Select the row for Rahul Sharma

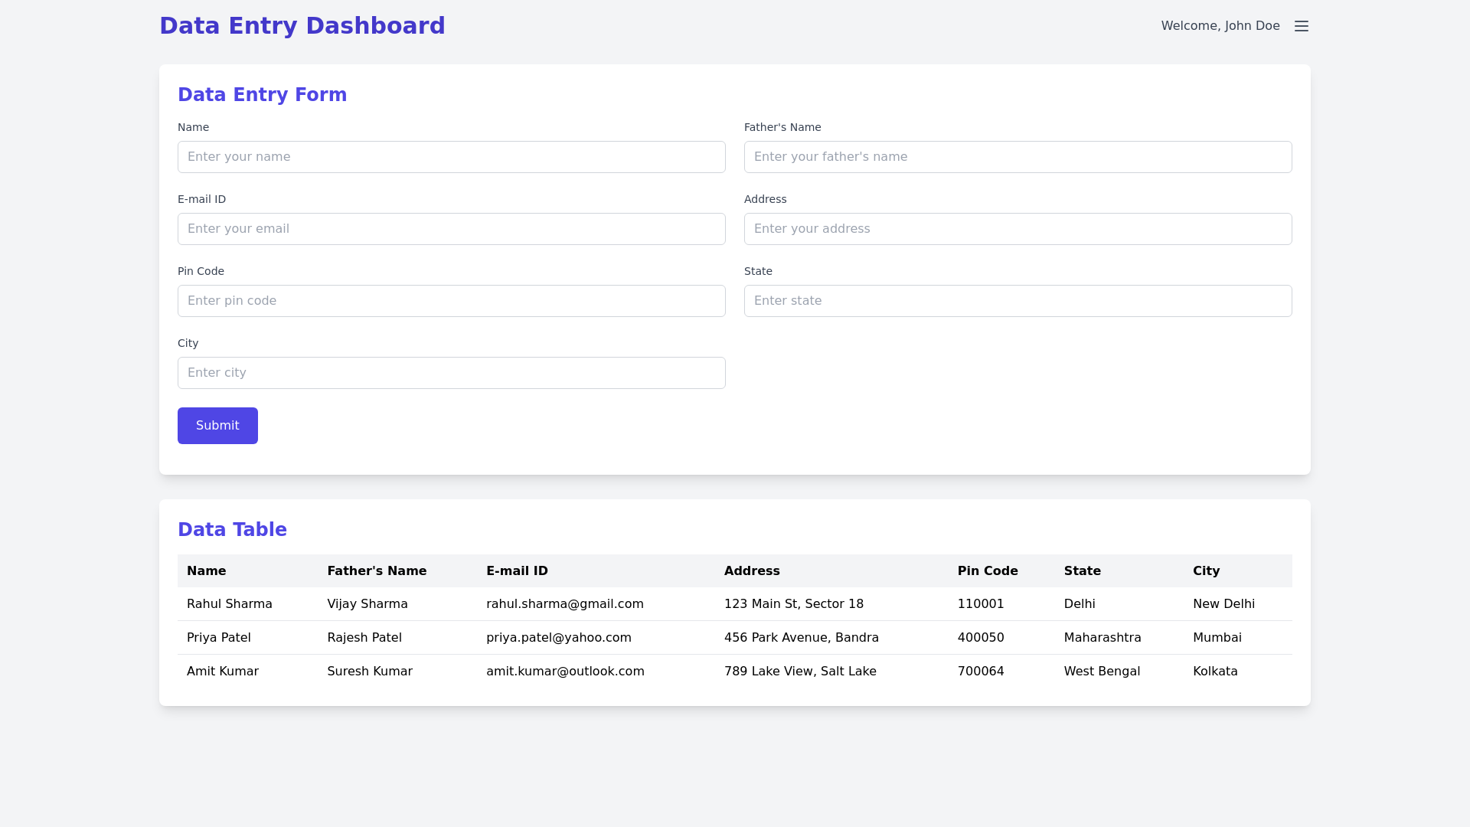(x=229, y=603)
